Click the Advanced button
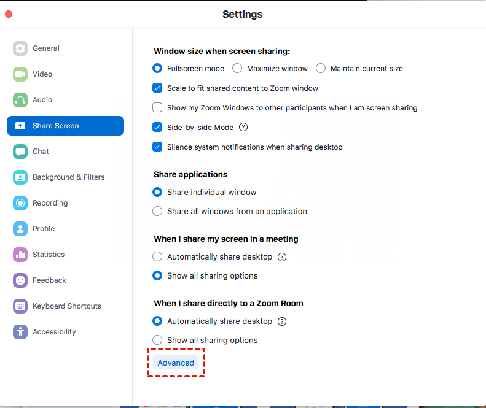 pyautogui.click(x=176, y=363)
